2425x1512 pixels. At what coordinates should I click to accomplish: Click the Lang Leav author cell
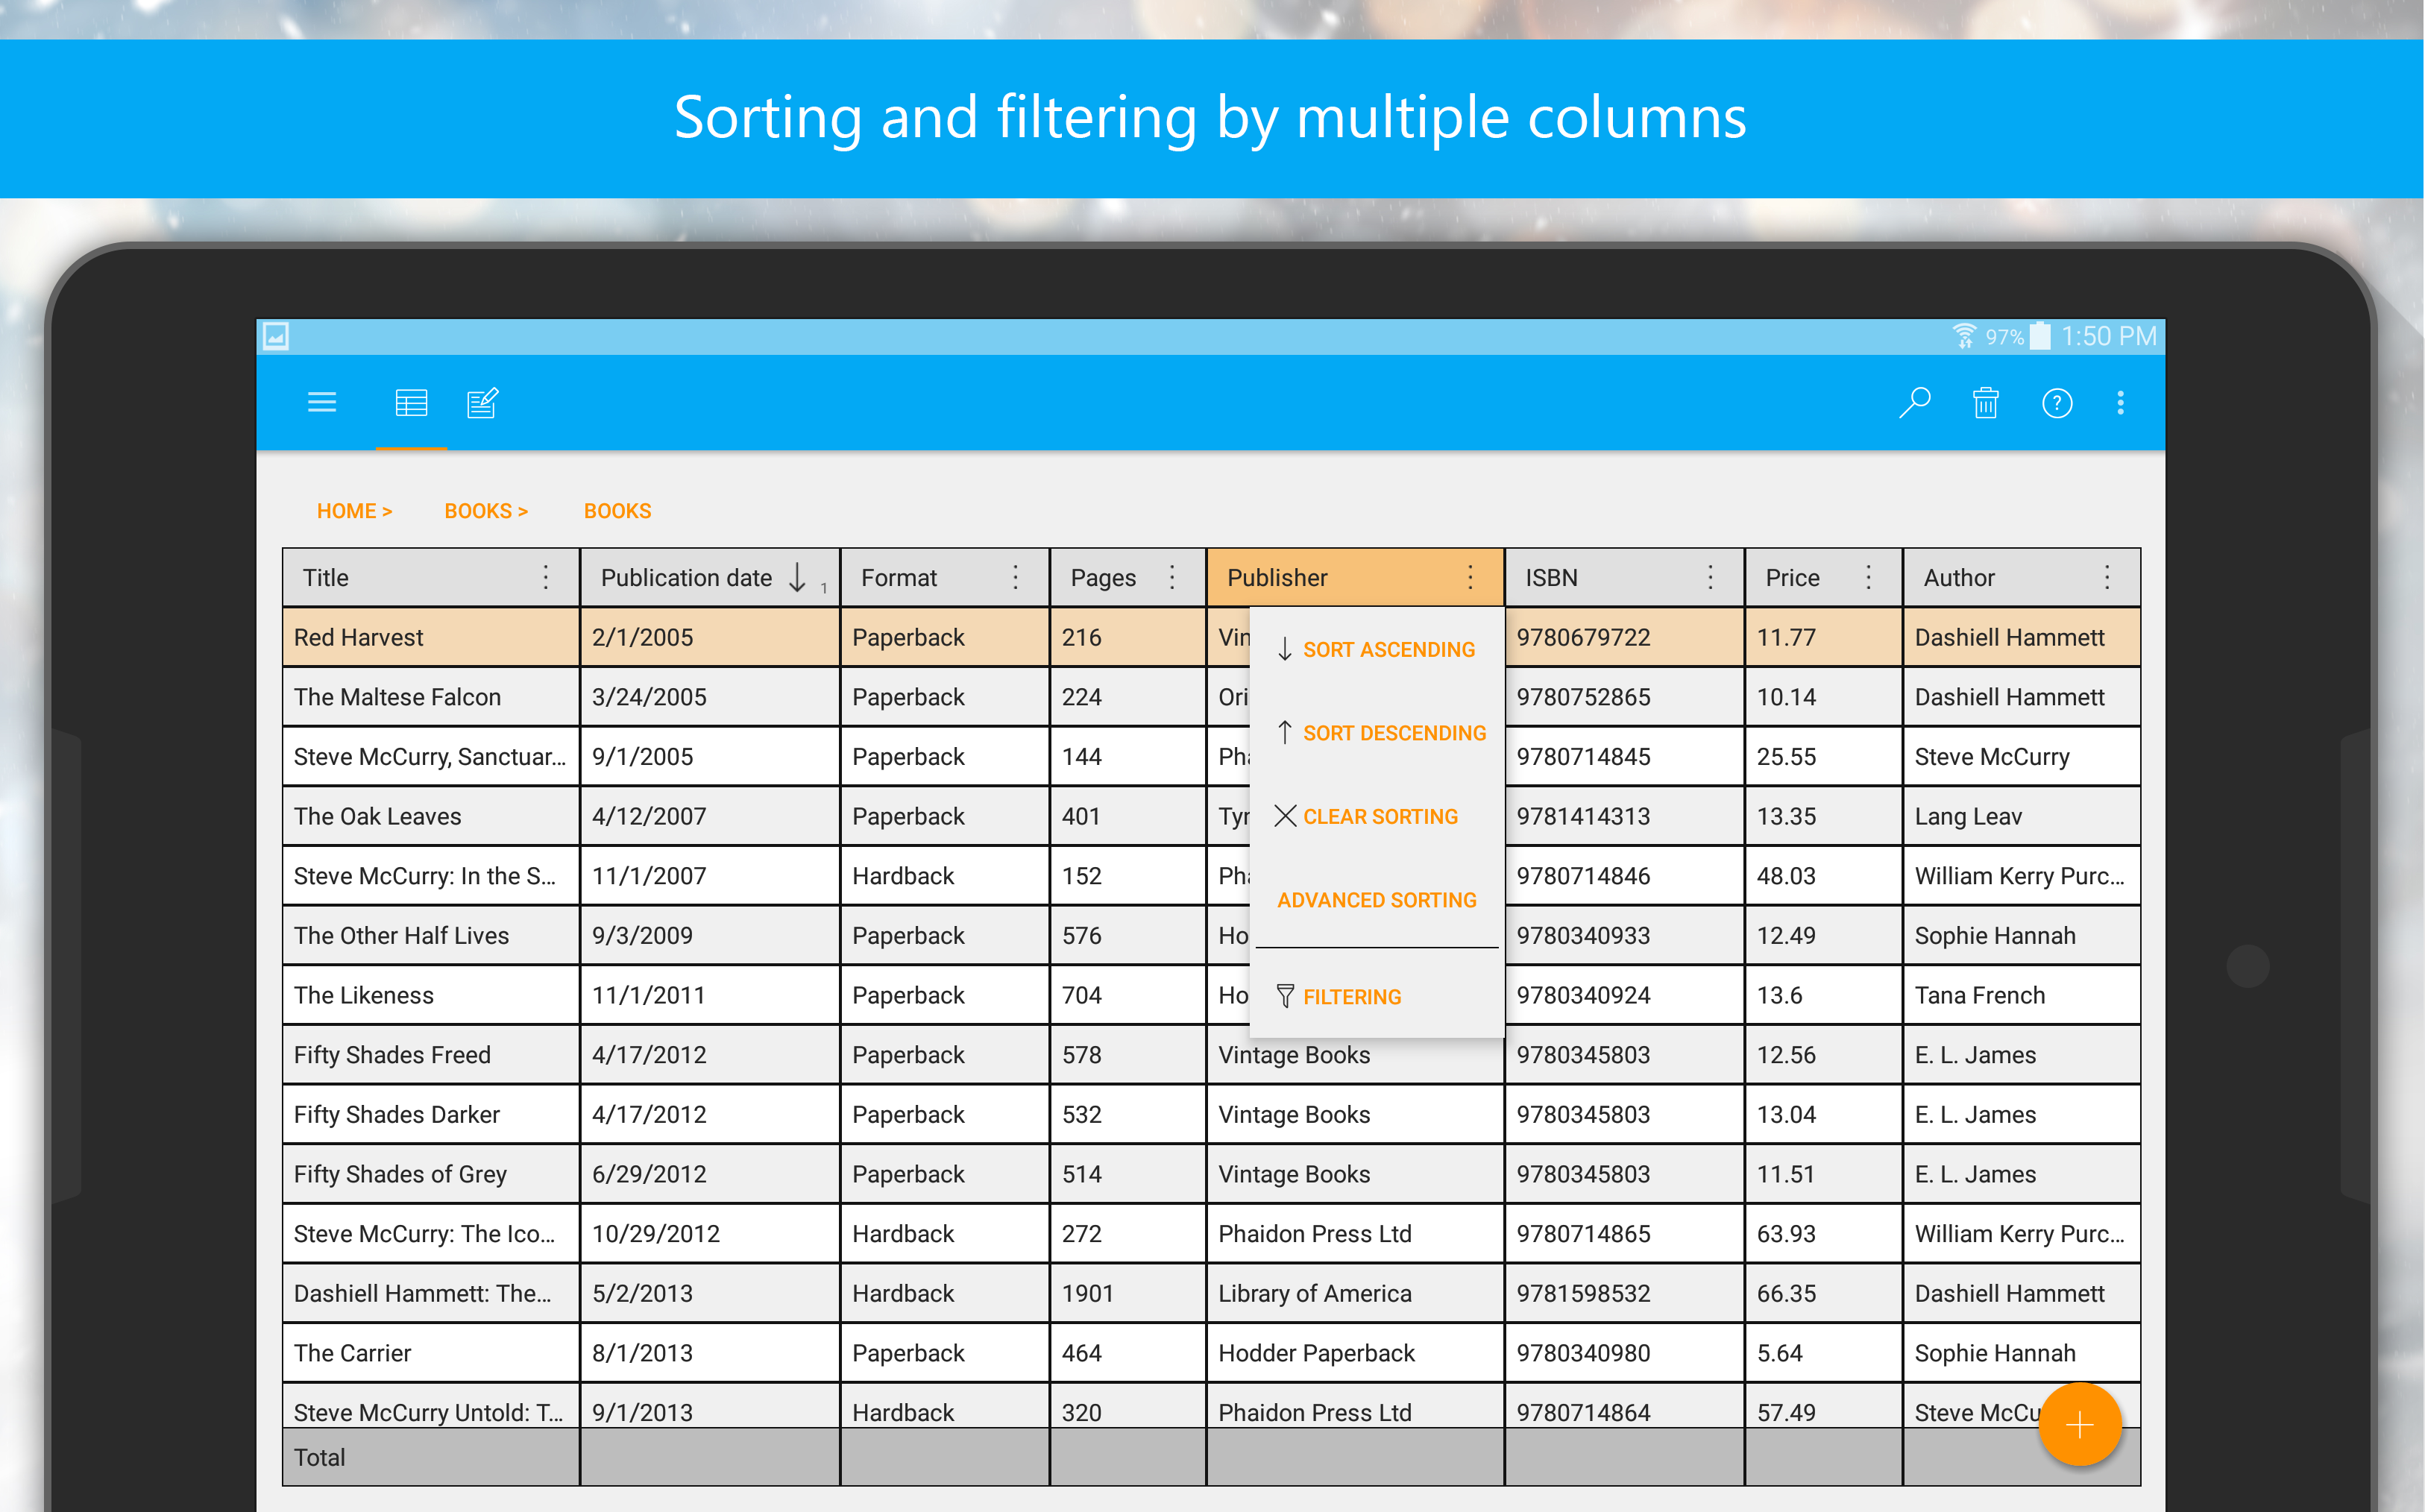(x=2021, y=816)
